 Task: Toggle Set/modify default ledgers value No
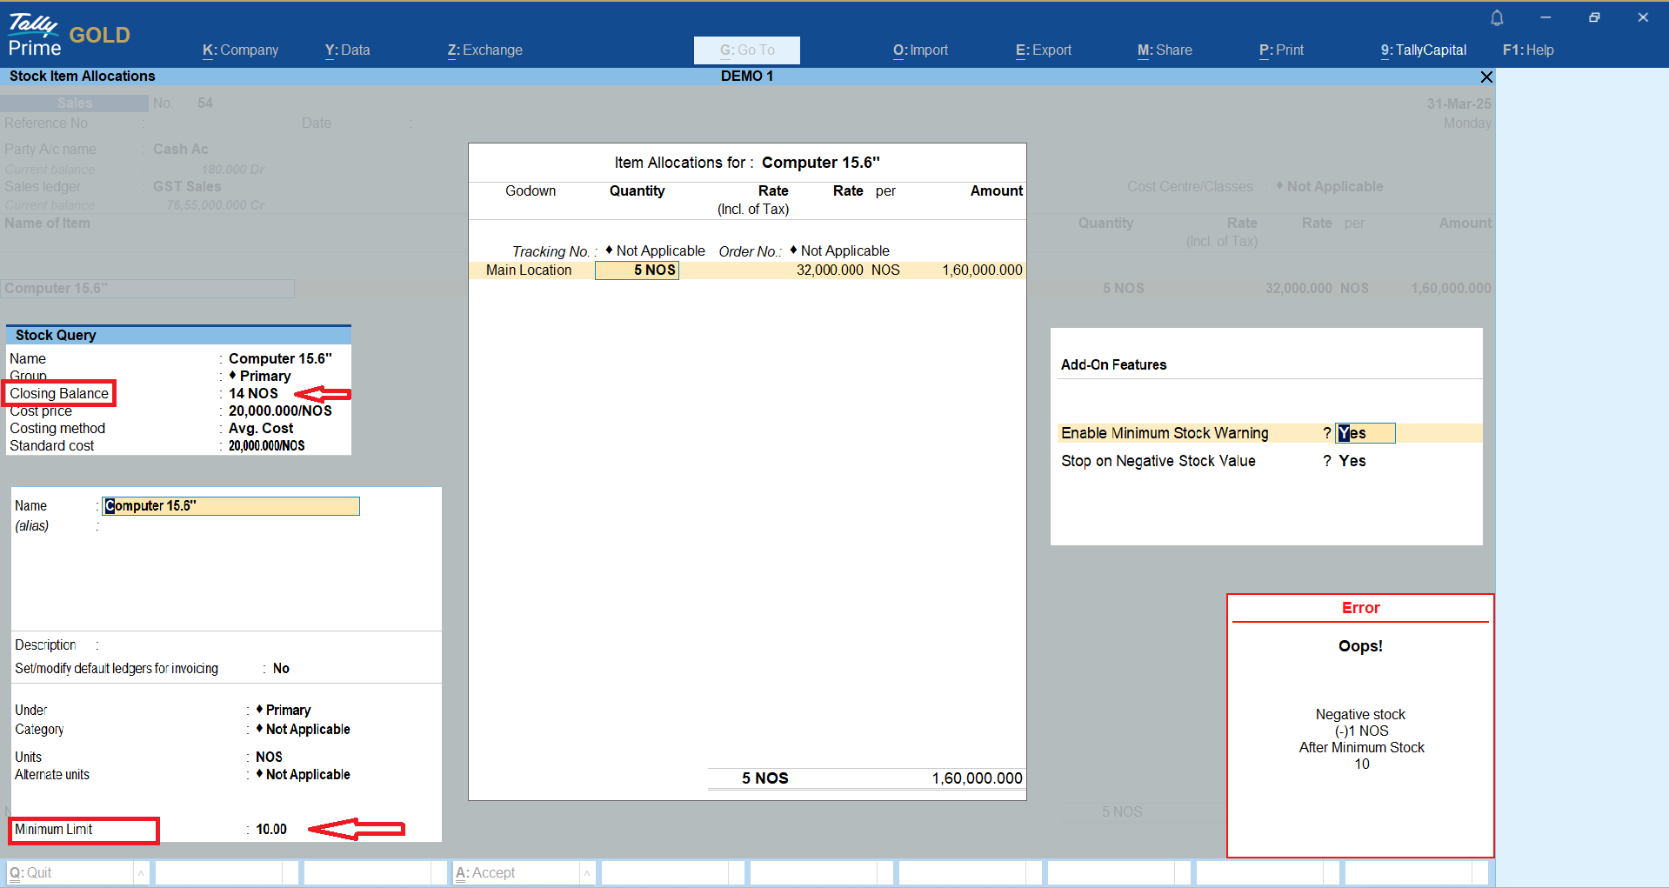[x=281, y=669]
